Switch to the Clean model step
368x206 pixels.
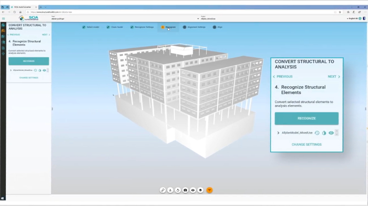pos(115,27)
